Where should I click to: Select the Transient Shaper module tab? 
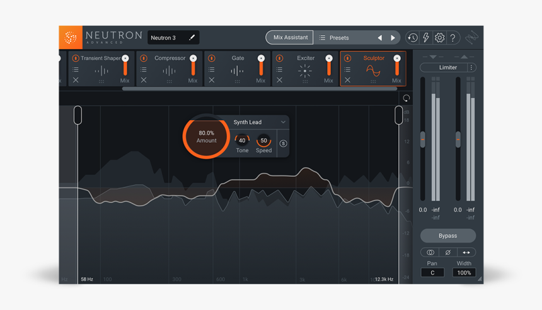[x=101, y=69]
